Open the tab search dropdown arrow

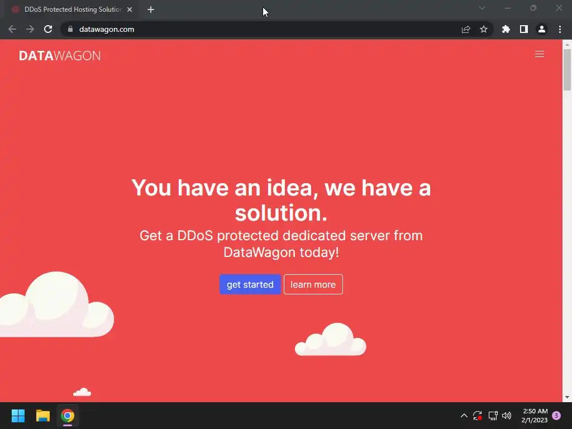pyautogui.click(x=482, y=8)
